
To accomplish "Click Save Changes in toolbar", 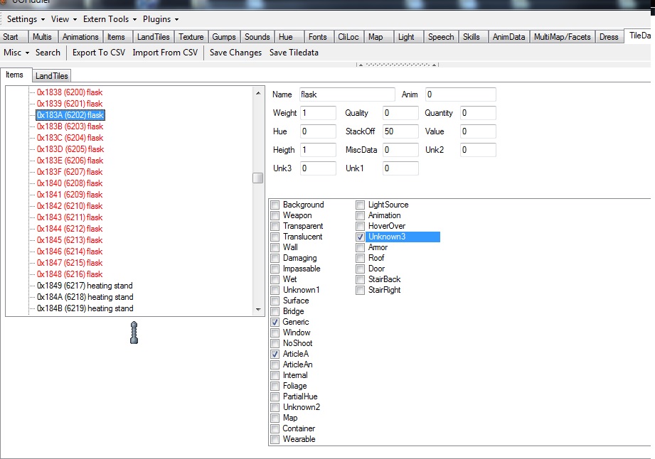I will [x=235, y=53].
